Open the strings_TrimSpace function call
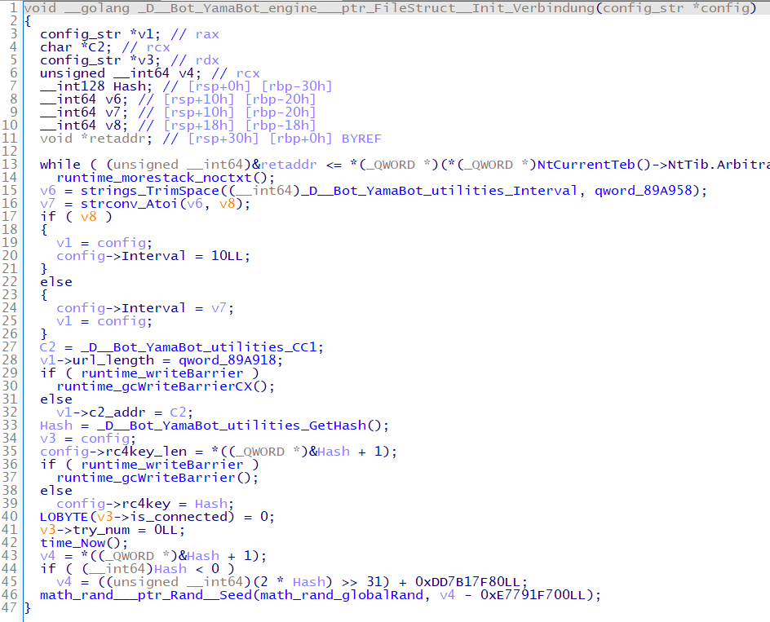770x622 pixels. click(x=150, y=191)
